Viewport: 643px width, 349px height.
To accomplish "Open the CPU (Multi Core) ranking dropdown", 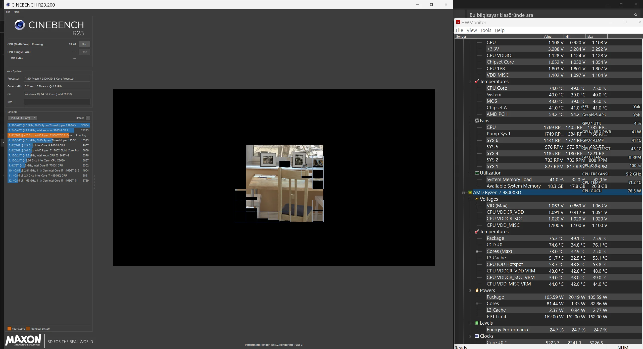I will pos(22,118).
